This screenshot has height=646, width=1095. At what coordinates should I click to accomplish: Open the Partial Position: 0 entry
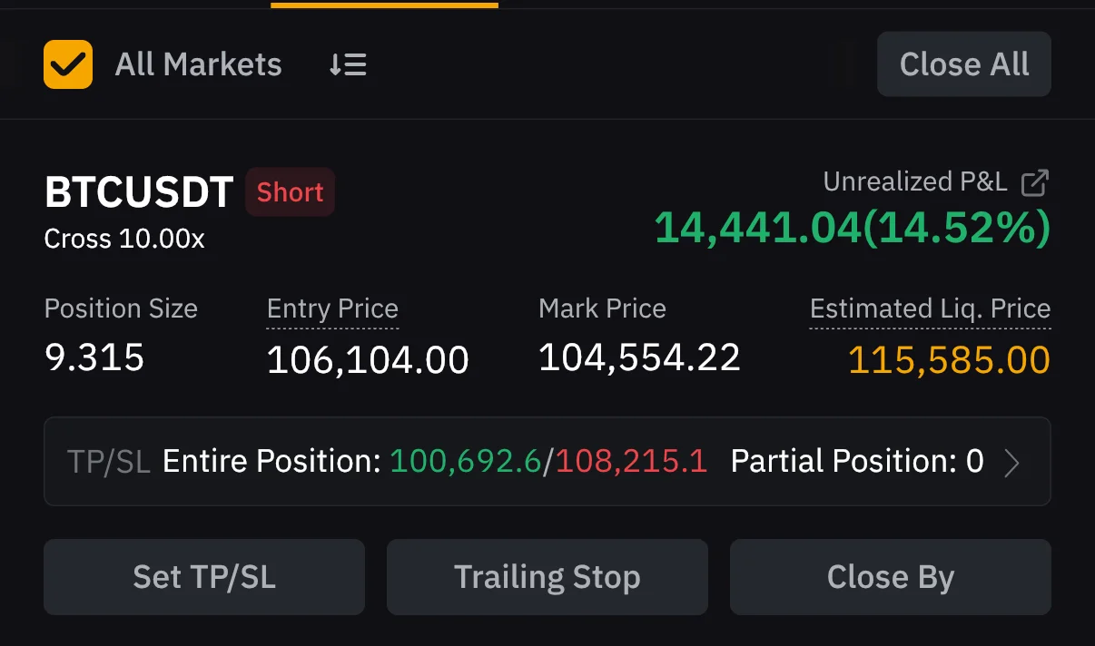coord(856,462)
